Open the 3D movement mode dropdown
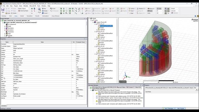Screen dimensions: 199x112 click(160, 13)
